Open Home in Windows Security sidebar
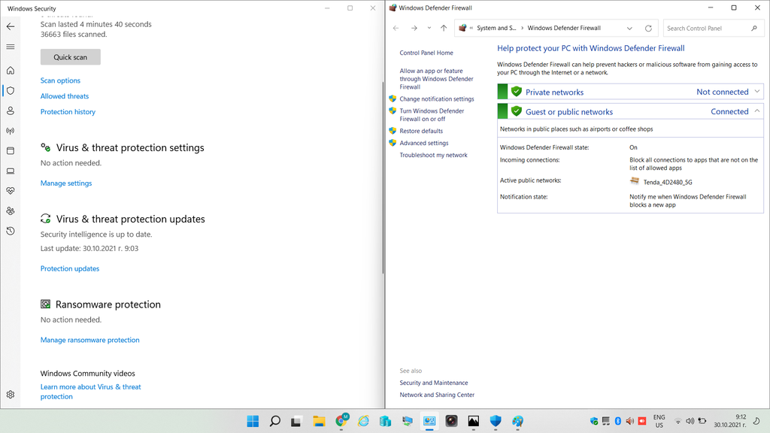The height and width of the screenshot is (433, 770). (x=11, y=71)
